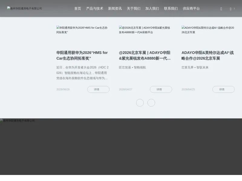Image resolution: width=242 pixels, height=181 pixels.
Task: Click summary text 近日，在华为开发者大会2026
Action: [x=82, y=73]
